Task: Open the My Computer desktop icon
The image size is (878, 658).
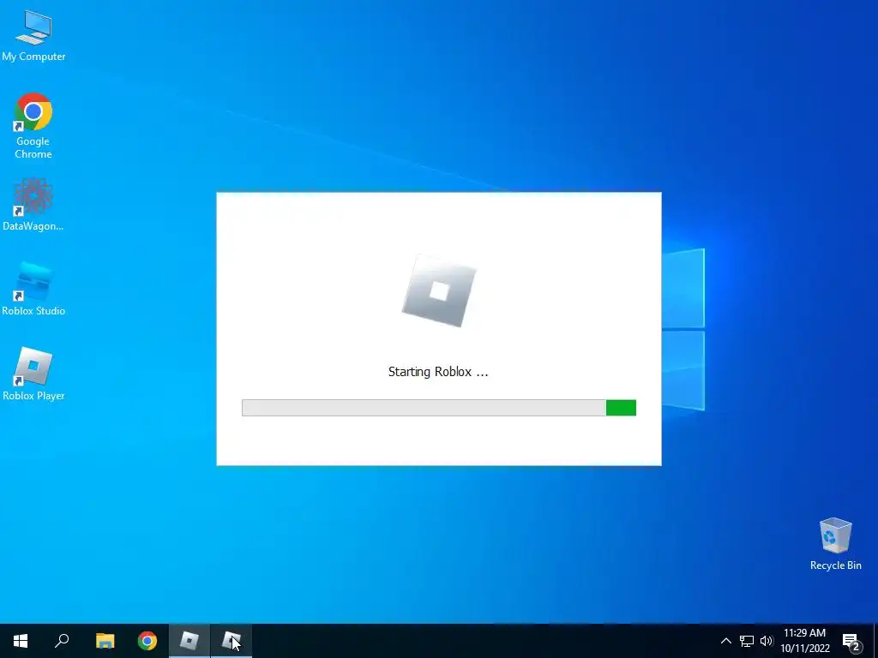Action: pyautogui.click(x=33, y=35)
